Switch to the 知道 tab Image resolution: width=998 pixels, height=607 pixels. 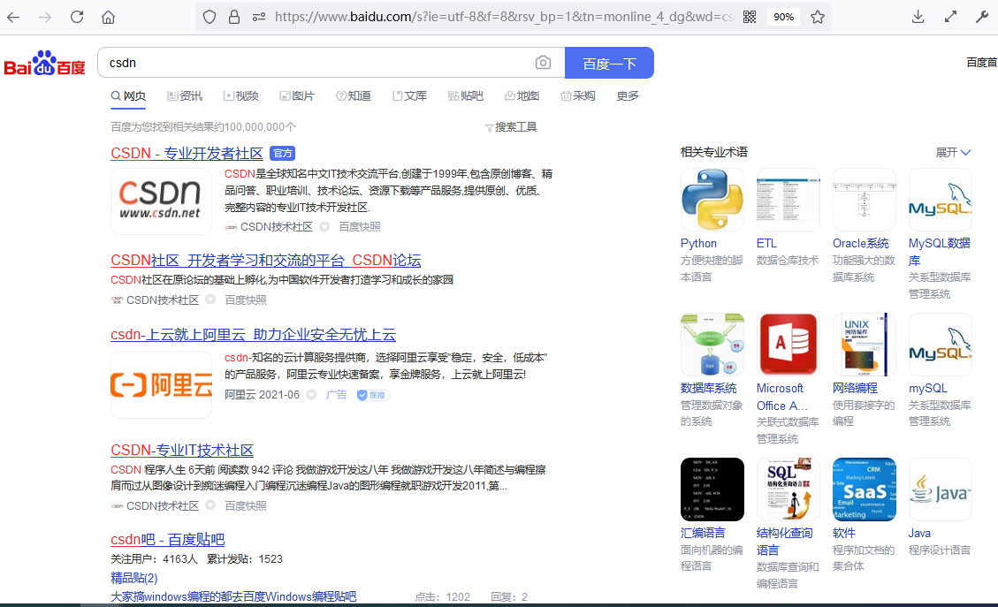pyautogui.click(x=354, y=96)
